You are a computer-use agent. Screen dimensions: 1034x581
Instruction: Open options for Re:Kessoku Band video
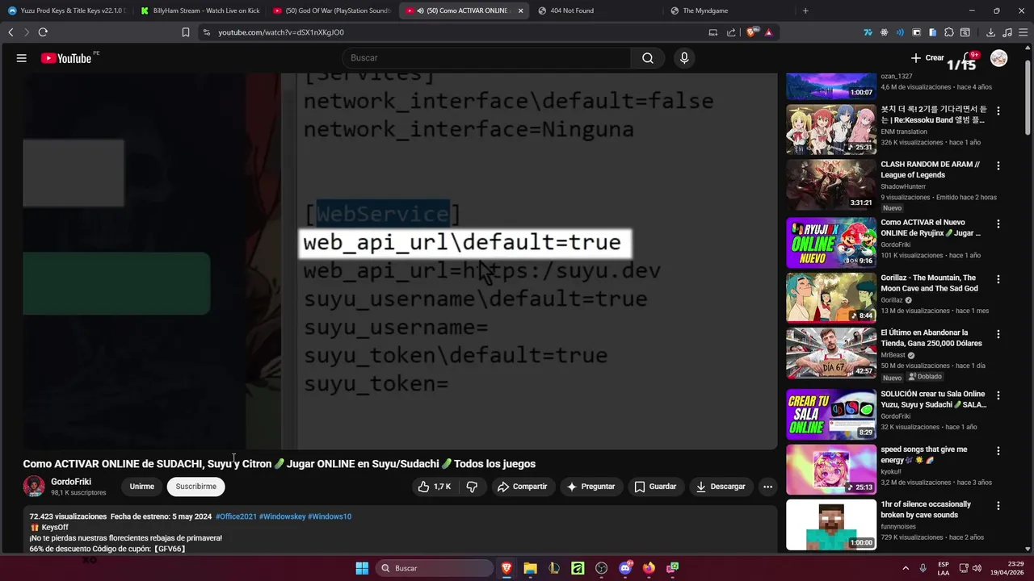[x=998, y=111]
